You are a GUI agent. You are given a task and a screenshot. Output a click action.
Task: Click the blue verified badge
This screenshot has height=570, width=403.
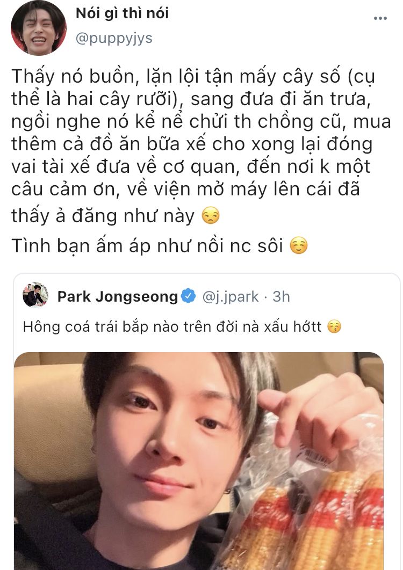pos(188,296)
